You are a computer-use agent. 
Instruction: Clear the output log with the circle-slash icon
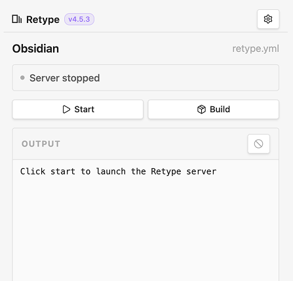pyautogui.click(x=258, y=144)
